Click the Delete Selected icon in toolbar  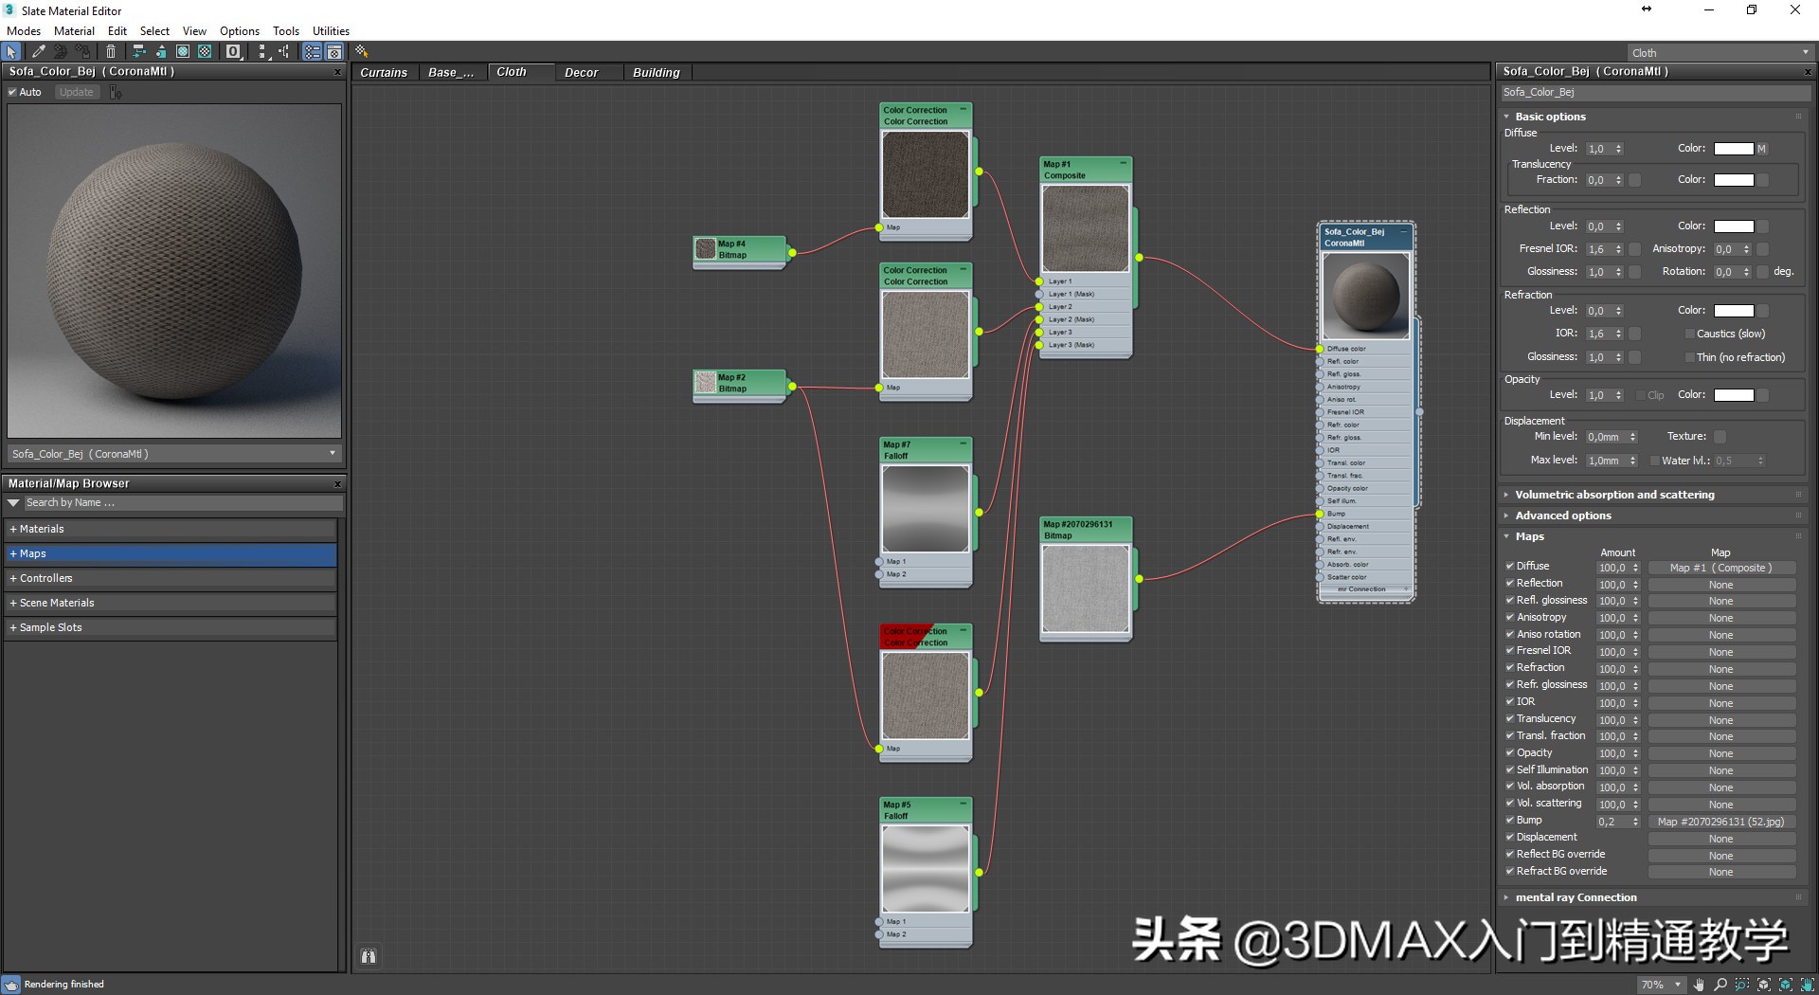(111, 52)
